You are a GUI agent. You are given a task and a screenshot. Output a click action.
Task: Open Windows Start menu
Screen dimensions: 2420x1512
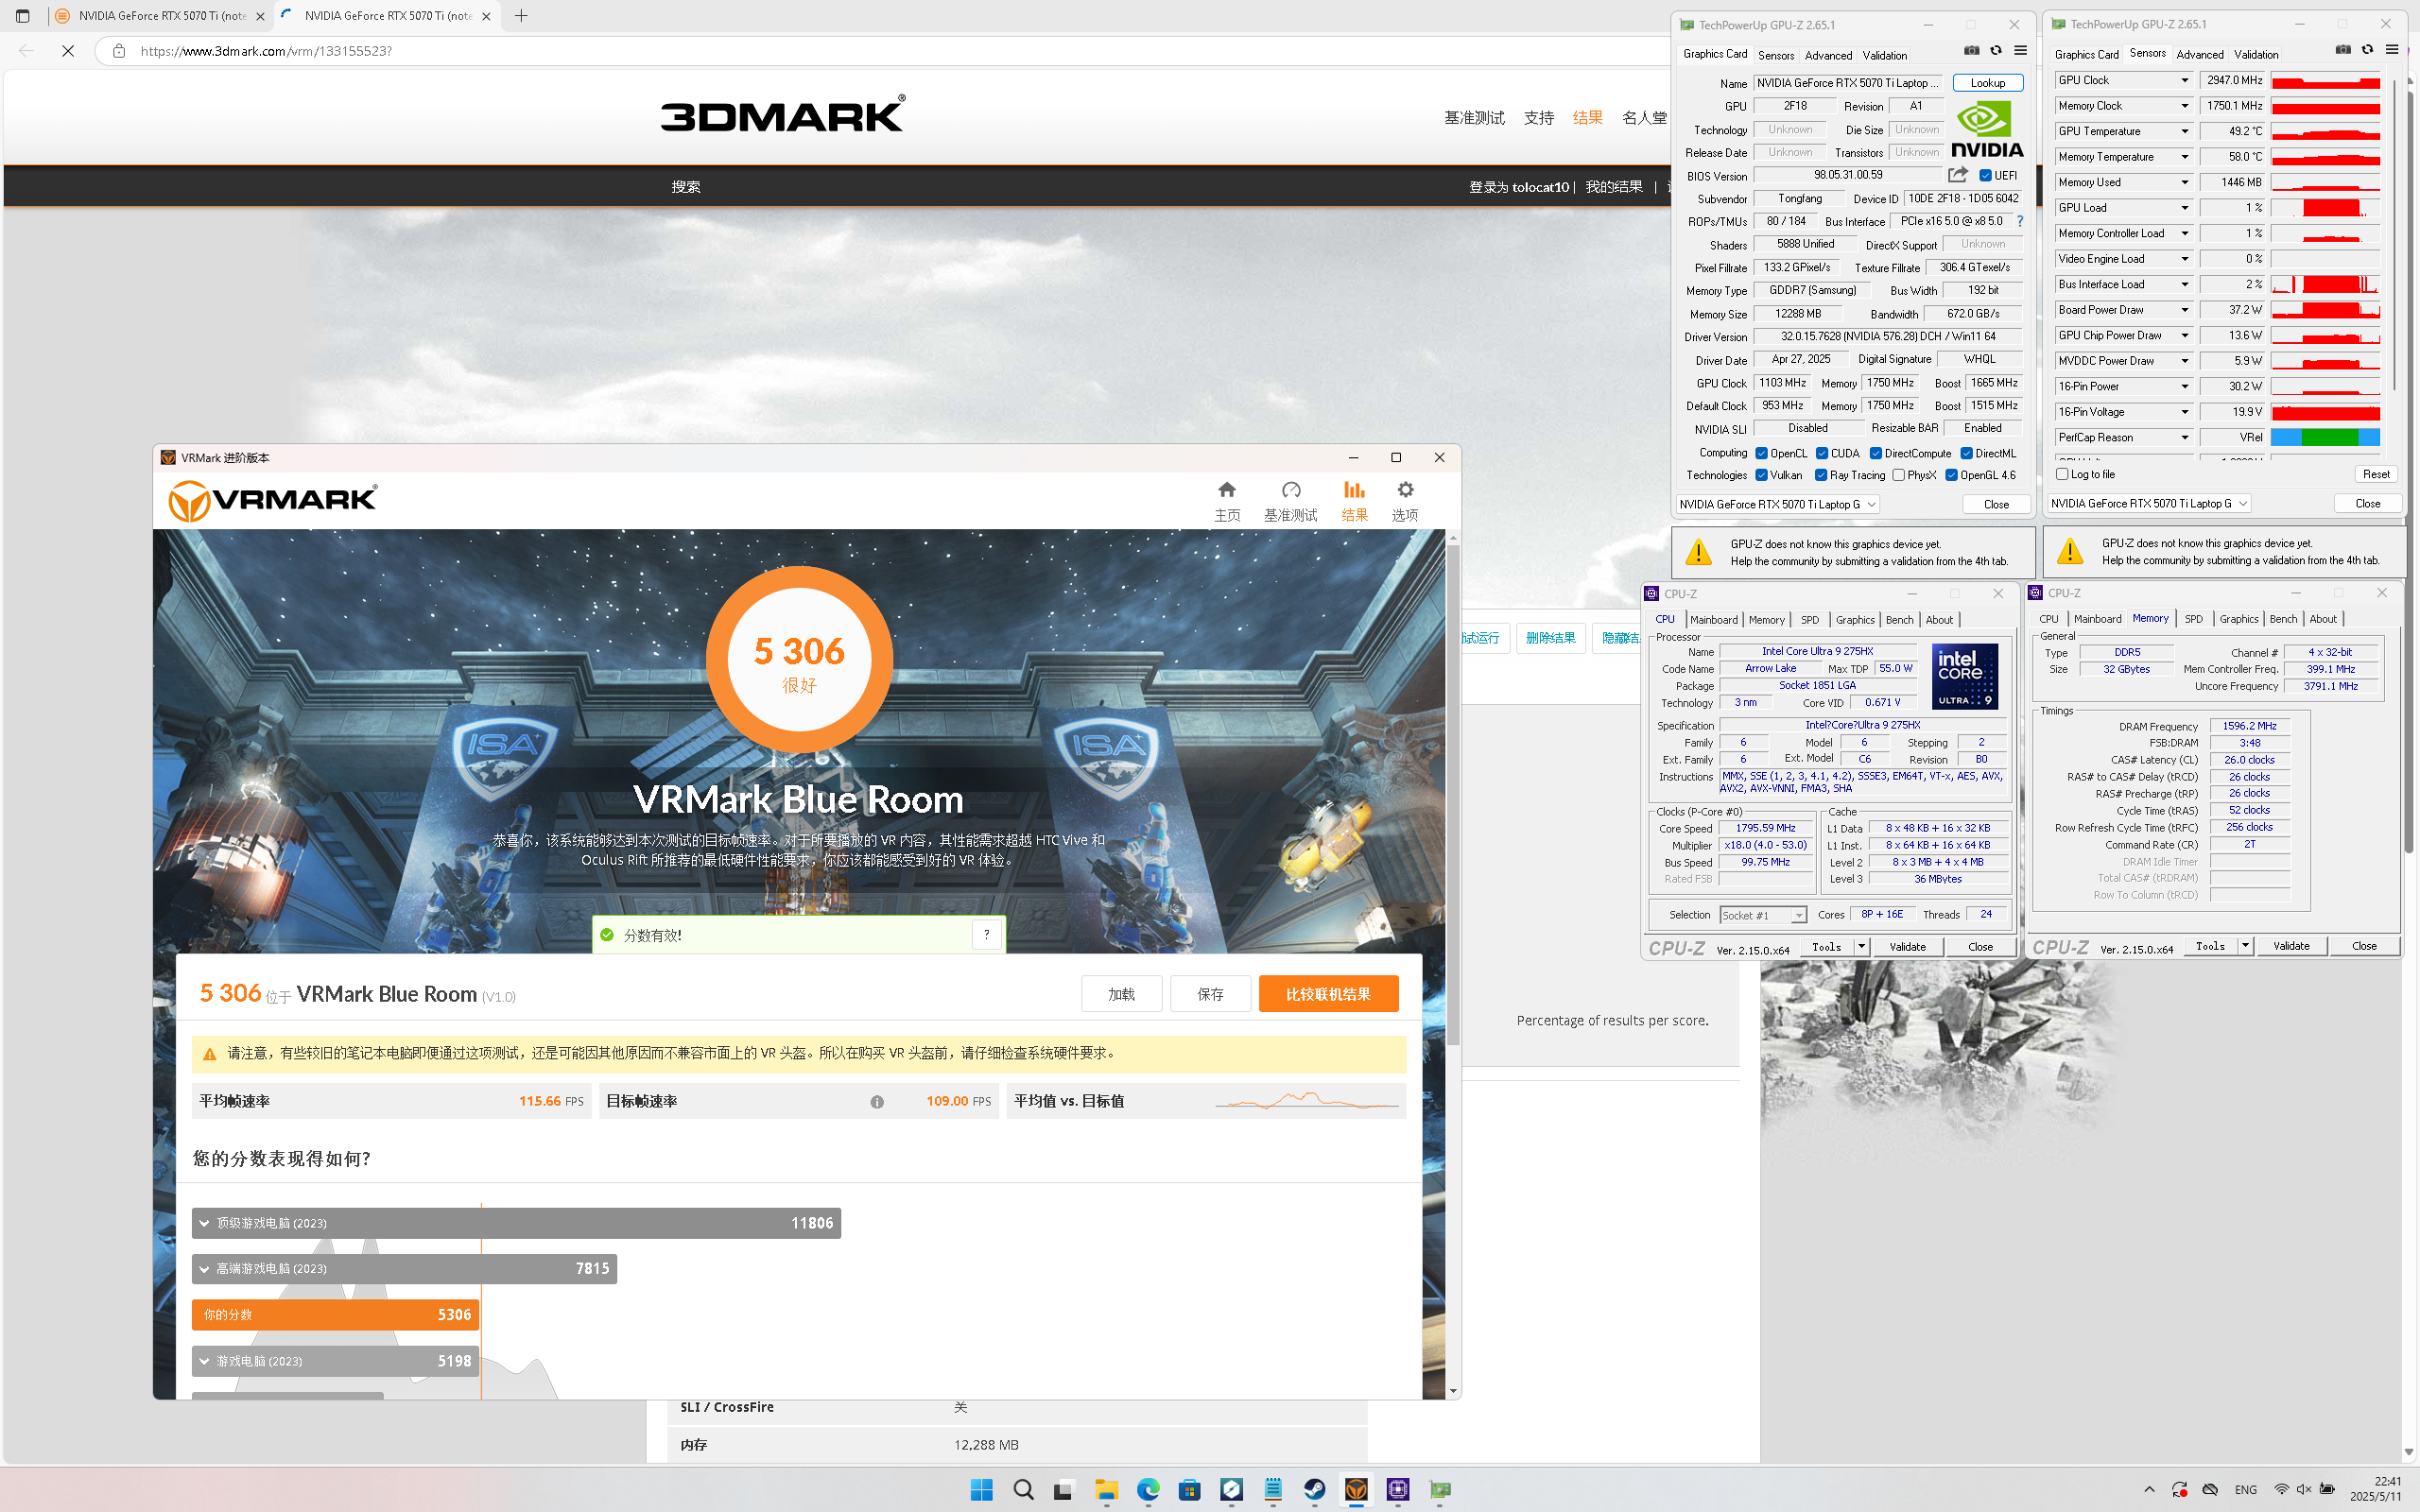pyautogui.click(x=981, y=1489)
